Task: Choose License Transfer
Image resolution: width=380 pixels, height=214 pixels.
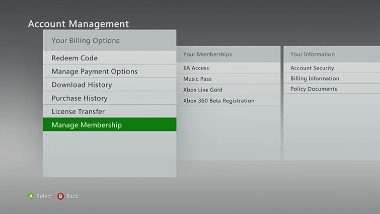Action: click(110, 111)
